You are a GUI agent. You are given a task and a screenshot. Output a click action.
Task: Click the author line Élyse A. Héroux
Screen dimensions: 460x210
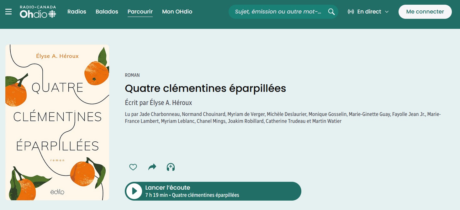point(158,103)
